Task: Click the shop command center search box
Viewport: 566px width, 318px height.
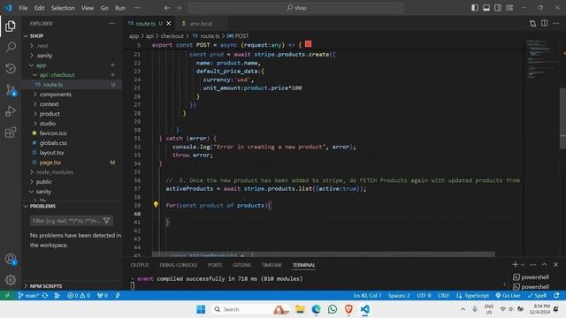Action: (x=296, y=8)
